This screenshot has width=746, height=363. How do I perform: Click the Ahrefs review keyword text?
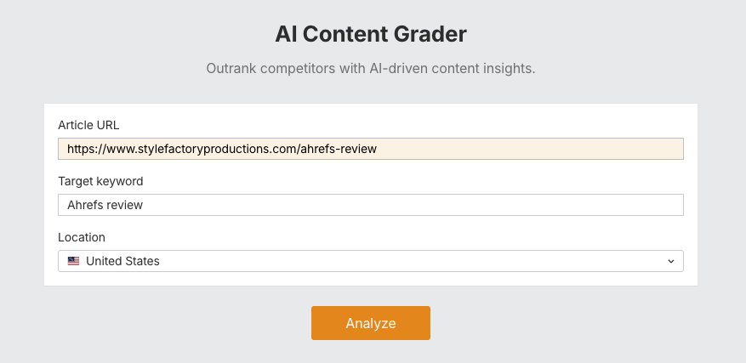(105, 205)
